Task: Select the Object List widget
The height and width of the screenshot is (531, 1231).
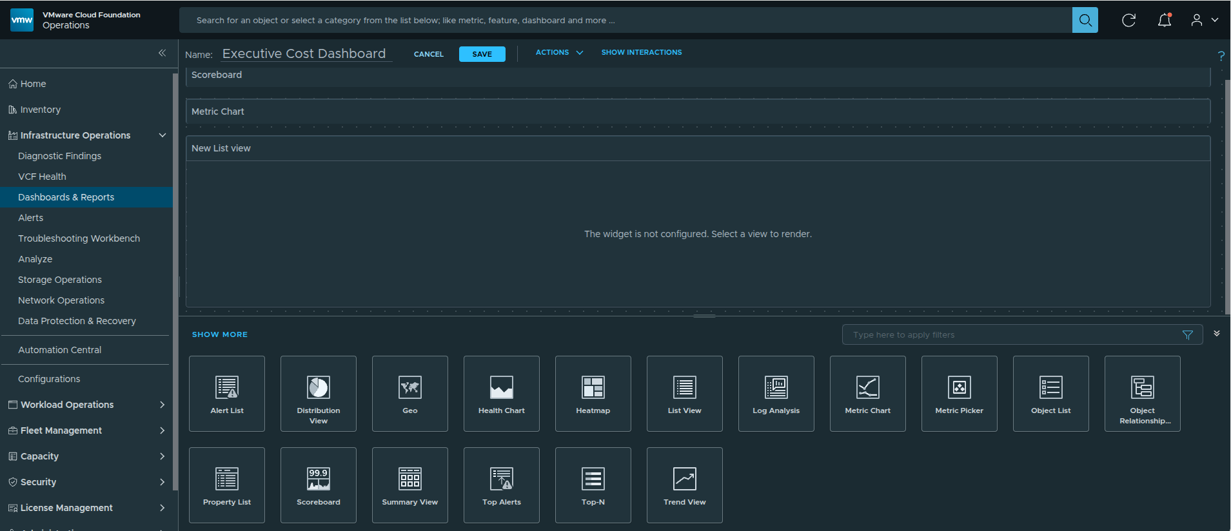Action: point(1051,394)
